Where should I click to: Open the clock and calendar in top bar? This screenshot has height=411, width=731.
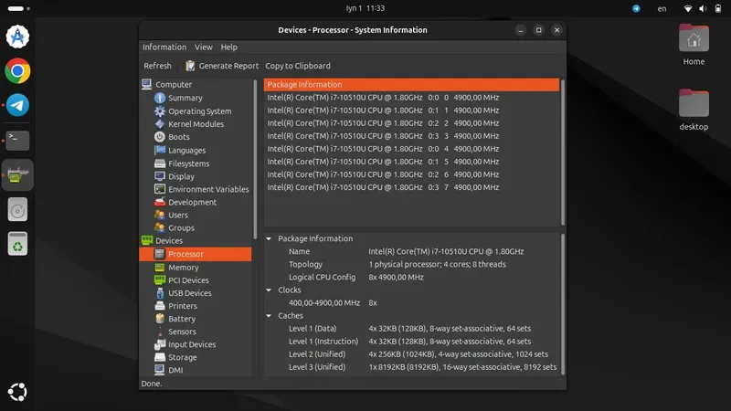[365, 8]
